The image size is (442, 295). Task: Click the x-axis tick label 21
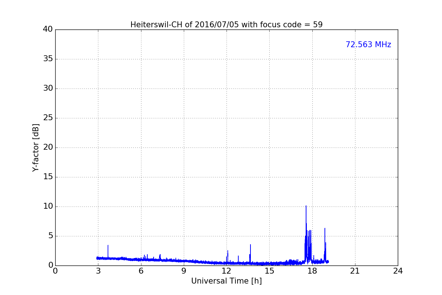click(x=355, y=271)
